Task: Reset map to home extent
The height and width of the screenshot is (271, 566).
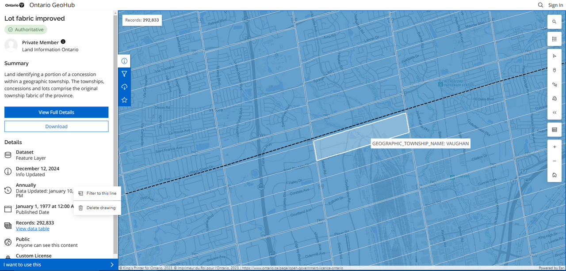Action: (x=554, y=175)
